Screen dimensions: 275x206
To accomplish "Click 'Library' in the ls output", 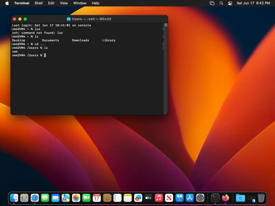I will [x=109, y=40].
